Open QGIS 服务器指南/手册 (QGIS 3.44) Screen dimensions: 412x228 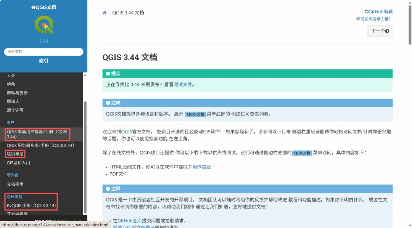(40, 146)
